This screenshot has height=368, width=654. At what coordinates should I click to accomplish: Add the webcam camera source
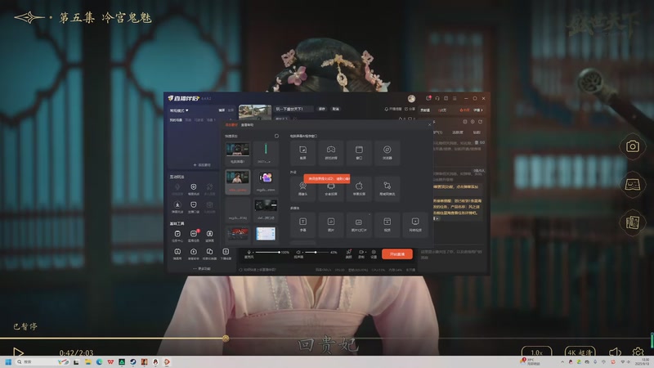point(302,189)
